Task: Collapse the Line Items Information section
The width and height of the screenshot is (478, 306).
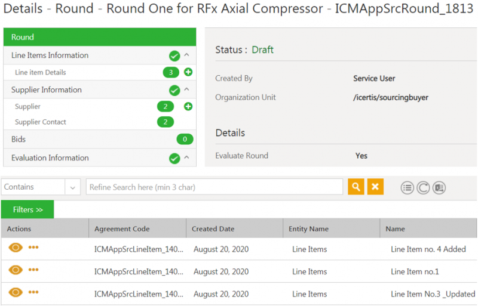Action: [x=186, y=55]
